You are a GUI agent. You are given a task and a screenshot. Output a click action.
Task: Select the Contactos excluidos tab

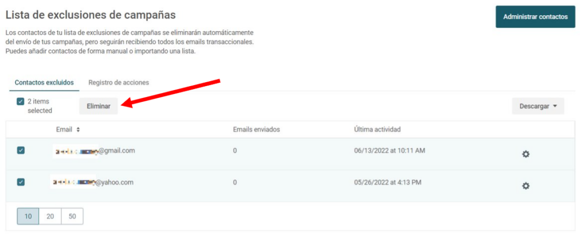44,82
